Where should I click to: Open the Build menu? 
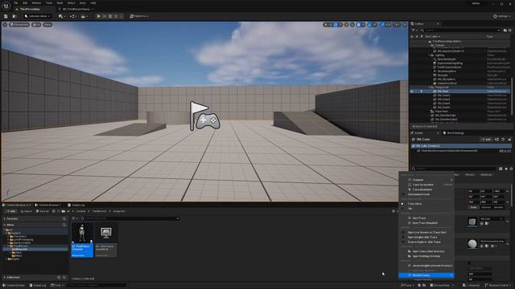(60, 3)
